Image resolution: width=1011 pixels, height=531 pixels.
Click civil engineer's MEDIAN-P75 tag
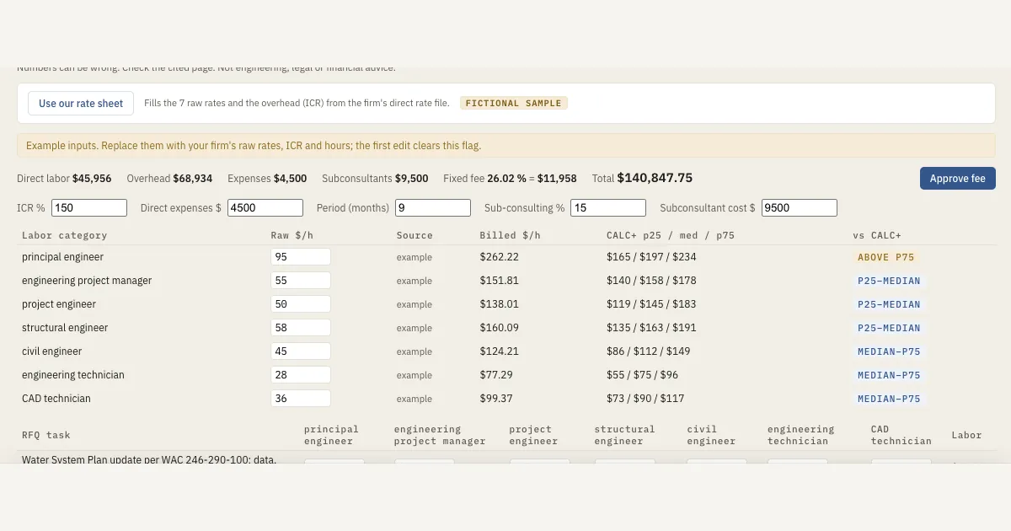pos(889,351)
